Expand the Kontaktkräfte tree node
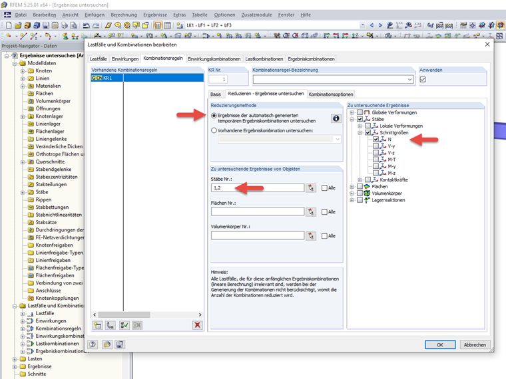 (x=360, y=180)
